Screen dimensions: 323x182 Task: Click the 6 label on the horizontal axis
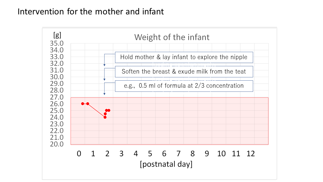click(164, 153)
